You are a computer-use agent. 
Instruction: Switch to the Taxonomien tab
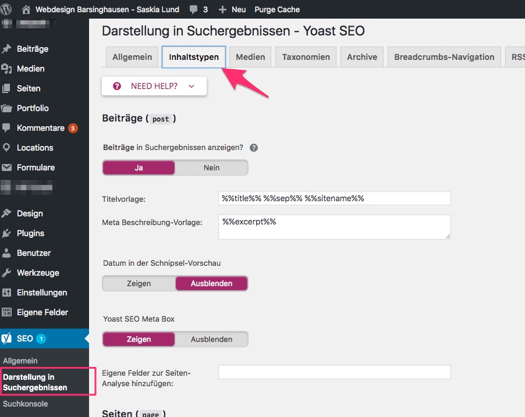click(x=306, y=57)
